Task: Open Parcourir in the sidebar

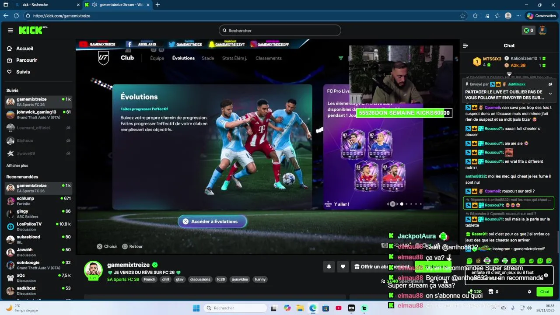Action: point(26,60)
